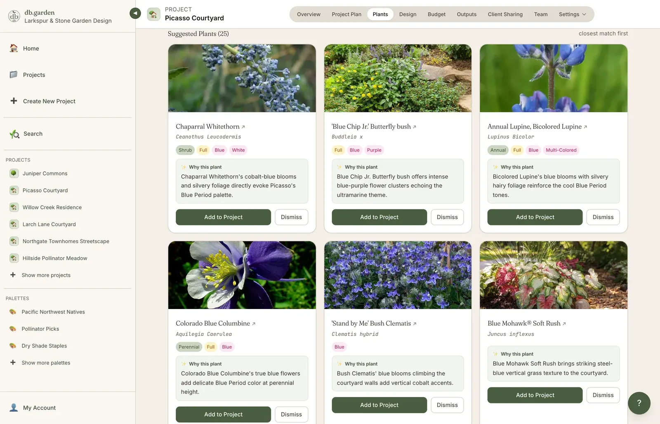Image resolution: width=660 pixels, height=424 pixels.
Task: Open Northgate Townhomes Streetscape project
Action: 66,241
